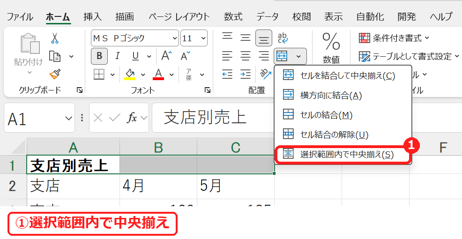Screen dimensions: 462x239
Task: Choose 選択範囲内で中央揃え(S) menu item
Action: coord(343,154)
